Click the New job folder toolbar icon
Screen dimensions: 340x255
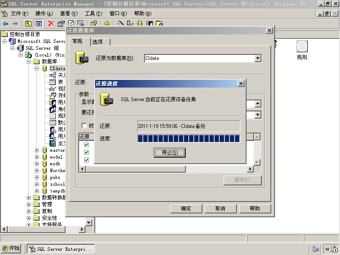[x=159, y=23]
